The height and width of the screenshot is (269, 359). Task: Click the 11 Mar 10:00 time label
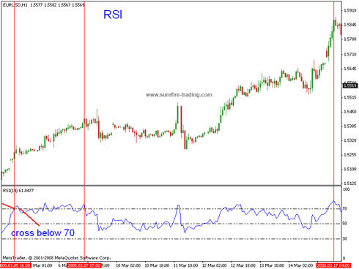tap(185, 265)
